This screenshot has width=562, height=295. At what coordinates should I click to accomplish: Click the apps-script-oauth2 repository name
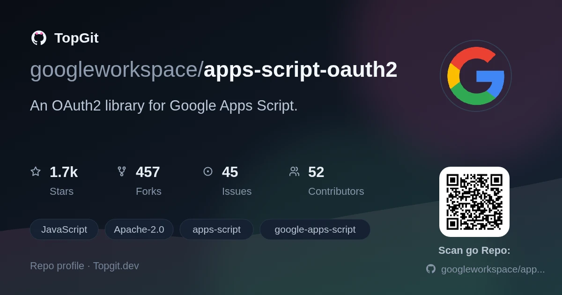tap(300, 70)
